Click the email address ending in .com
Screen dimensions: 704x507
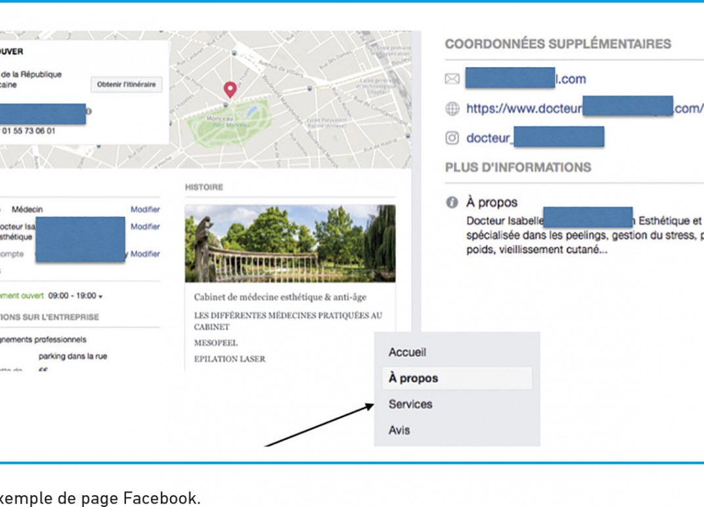526,79
